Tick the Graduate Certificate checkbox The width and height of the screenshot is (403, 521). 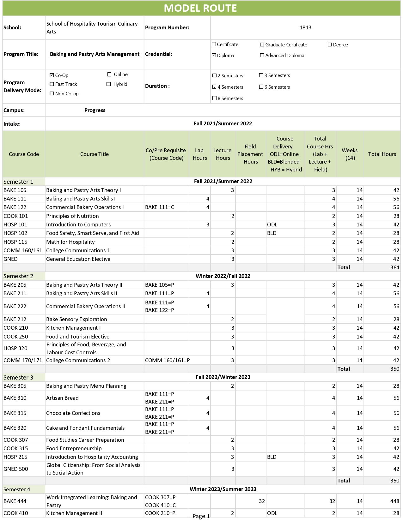[x=262, y=45]
